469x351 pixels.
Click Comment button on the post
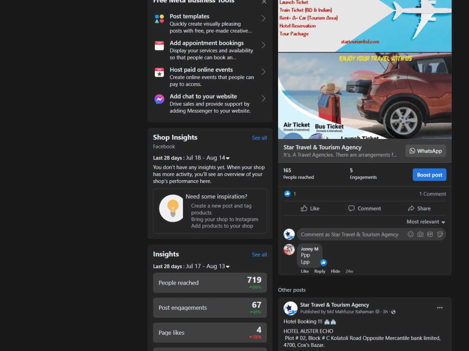pyautogui.click(x=364, y=208)
